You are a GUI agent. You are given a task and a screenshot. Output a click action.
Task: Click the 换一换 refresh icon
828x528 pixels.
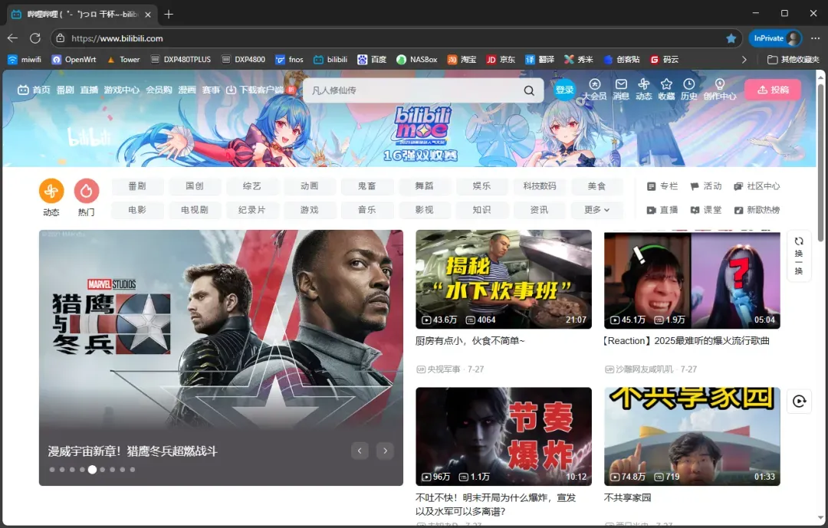(x=799, y=255)
